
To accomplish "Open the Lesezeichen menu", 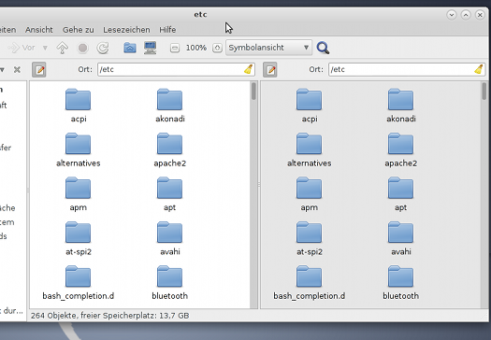I will point(126,30).
